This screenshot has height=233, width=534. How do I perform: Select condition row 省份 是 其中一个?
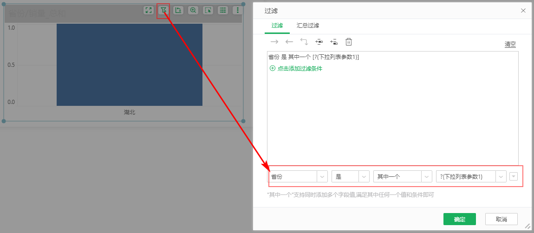313,57
